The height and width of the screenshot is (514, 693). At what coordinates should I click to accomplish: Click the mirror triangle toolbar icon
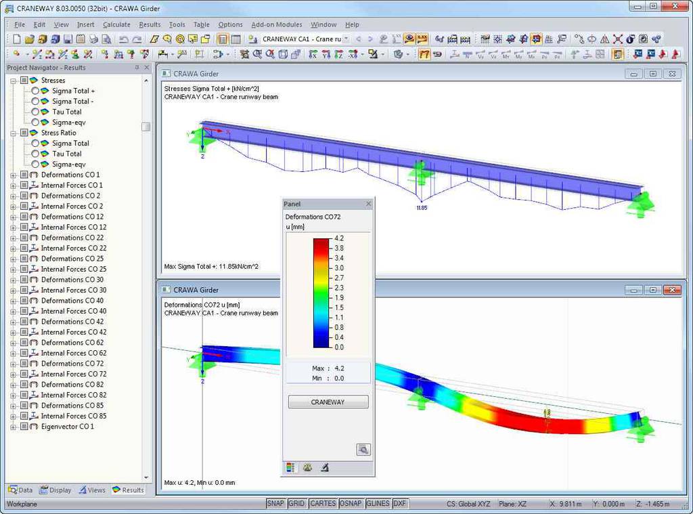coord(604,39)
